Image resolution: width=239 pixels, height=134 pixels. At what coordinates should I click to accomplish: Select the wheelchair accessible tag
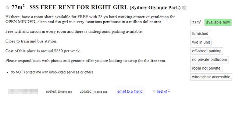211,77
